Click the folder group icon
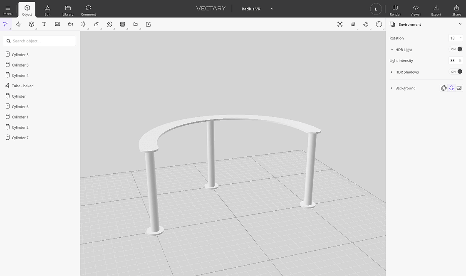466x276 pixels. coord(136,25)
